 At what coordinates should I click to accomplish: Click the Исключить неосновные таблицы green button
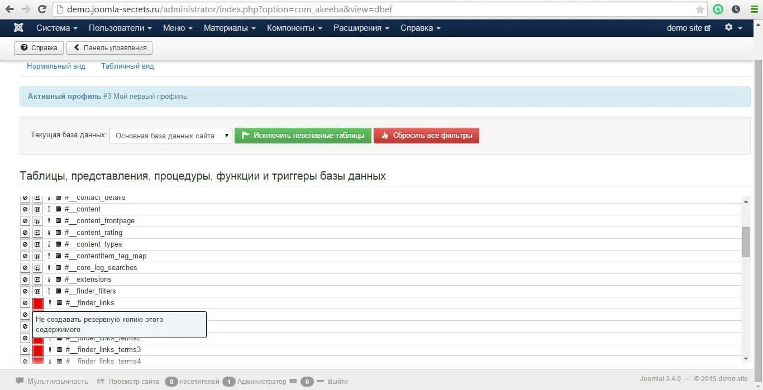(303, 135)
